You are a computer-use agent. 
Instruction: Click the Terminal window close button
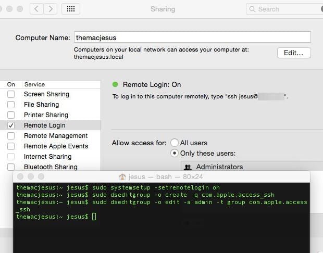point(20,176)
